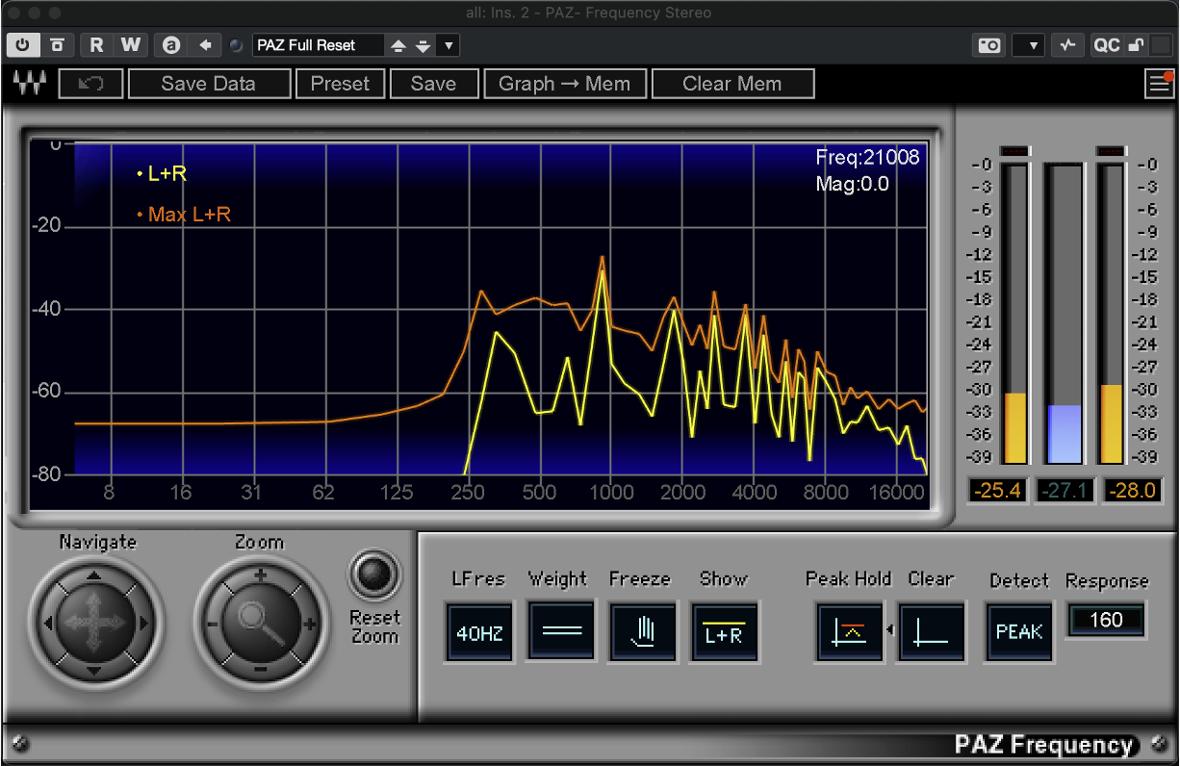Click the Save Data button
Image resolution: width=1180 pixels, height=766 pixels.
click(x=209, y=84)
